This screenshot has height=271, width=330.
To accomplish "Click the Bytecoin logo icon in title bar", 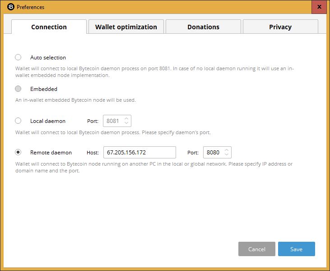I will [x=10, y=7].
